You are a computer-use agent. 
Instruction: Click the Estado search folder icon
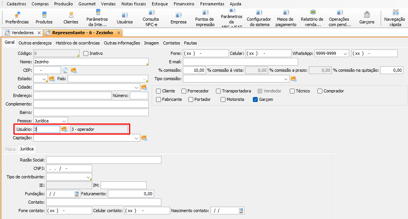(52, 79)
